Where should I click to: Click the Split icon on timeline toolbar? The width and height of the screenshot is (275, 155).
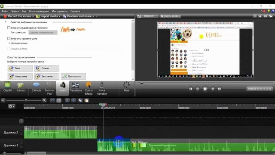(x=73, y=100)
